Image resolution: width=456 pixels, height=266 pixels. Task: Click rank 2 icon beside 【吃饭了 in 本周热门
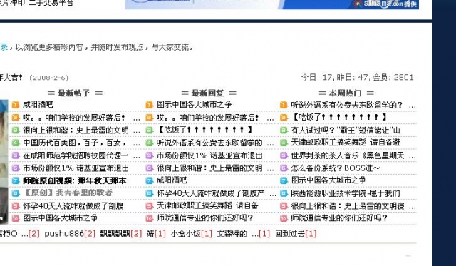pos(284,118)
